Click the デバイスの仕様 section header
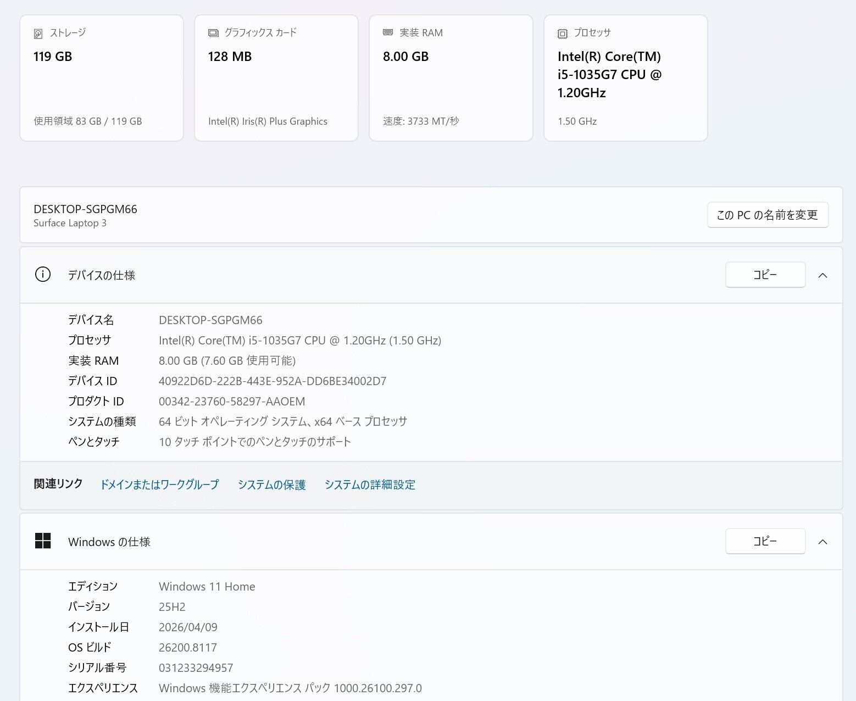 tap(102, 275)
